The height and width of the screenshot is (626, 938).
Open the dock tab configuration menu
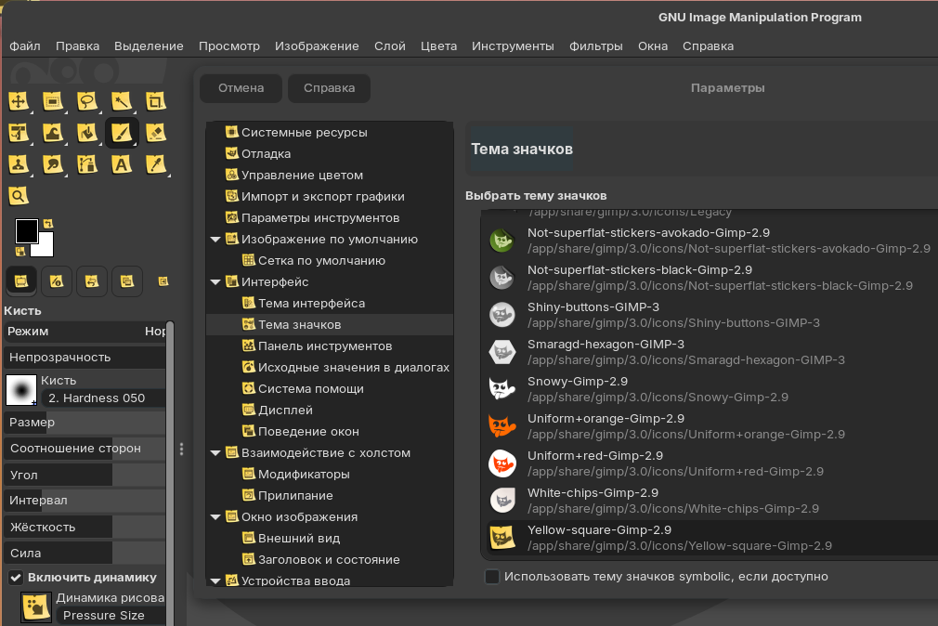point(163,281)
